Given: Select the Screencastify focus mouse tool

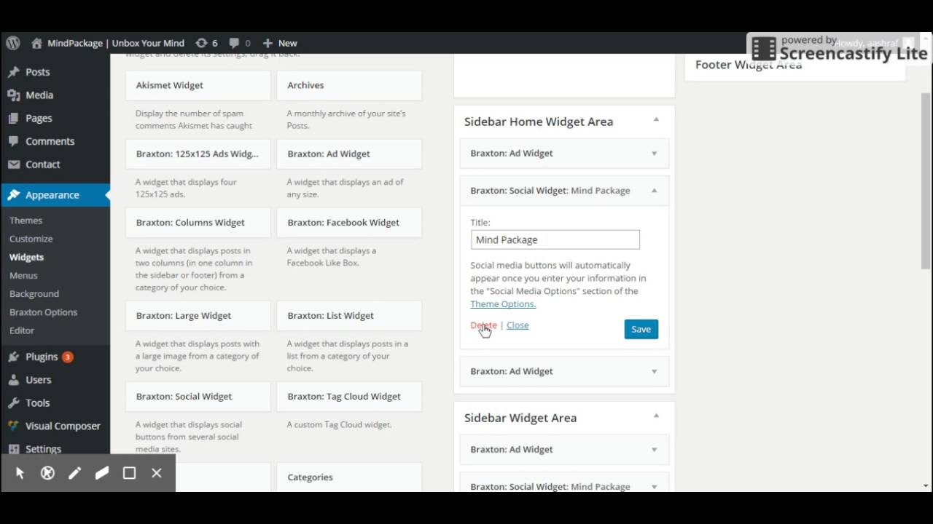Looking at the screenshot, I should pyautogui.click(x=47, y=473).
